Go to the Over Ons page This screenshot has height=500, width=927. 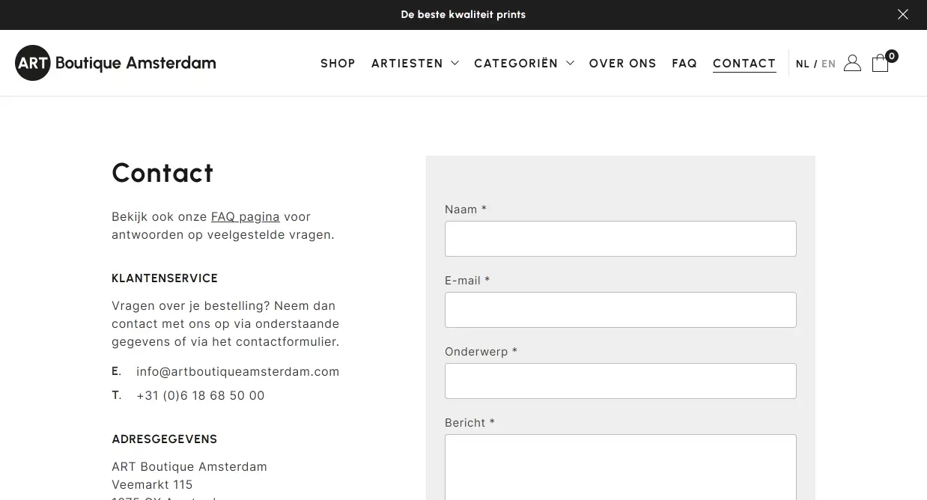click(x=622, y=64)
